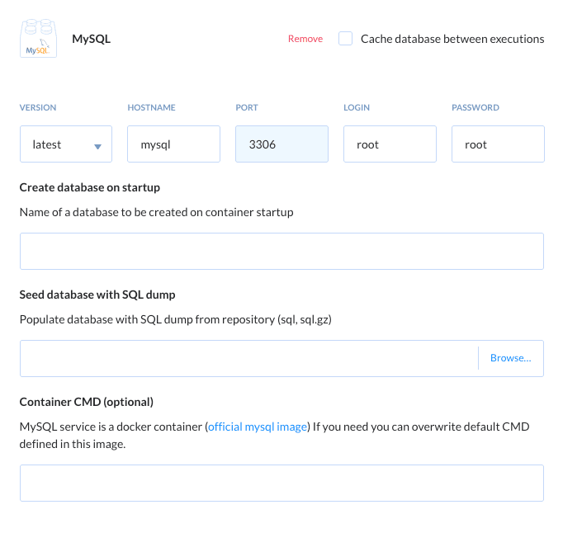Click the MySQL dolphin logo icon

[38, 39]
